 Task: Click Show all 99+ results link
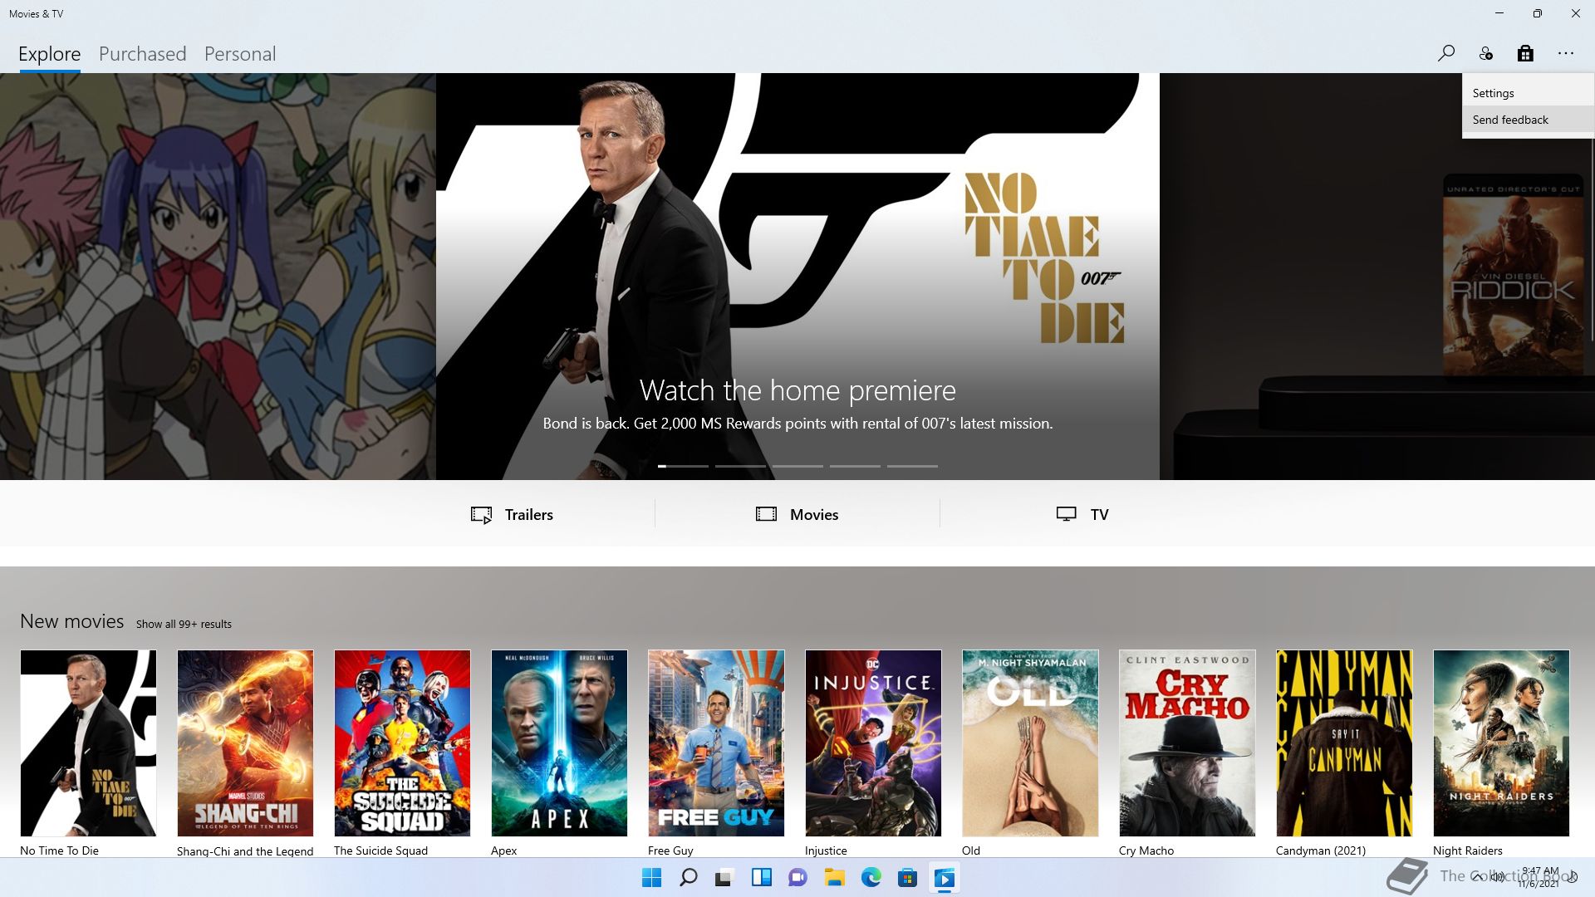pos(184,624)
